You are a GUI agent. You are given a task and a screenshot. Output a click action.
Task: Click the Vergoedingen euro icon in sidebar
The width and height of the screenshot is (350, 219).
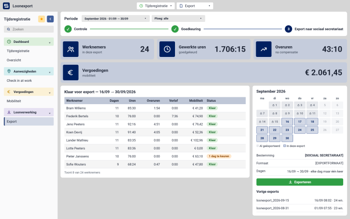[9, 91]
